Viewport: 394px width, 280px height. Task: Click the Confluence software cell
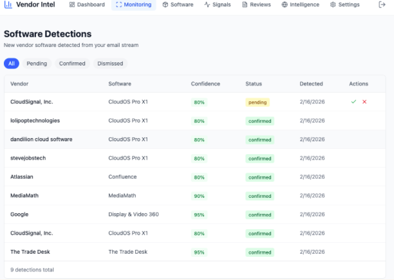click(x=122, y=177)
